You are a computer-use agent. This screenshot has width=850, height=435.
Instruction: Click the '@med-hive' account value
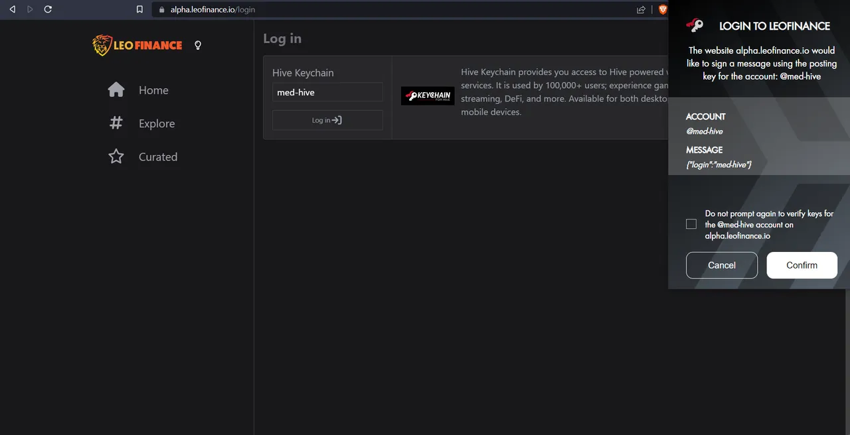[705, 131]
